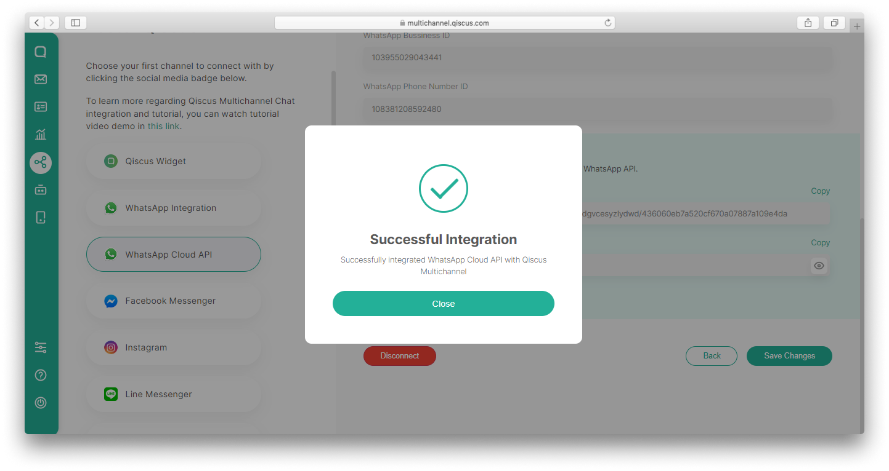
Task: Click the WhatsApp Phone Number ID field
Action: tap(598, 109)
